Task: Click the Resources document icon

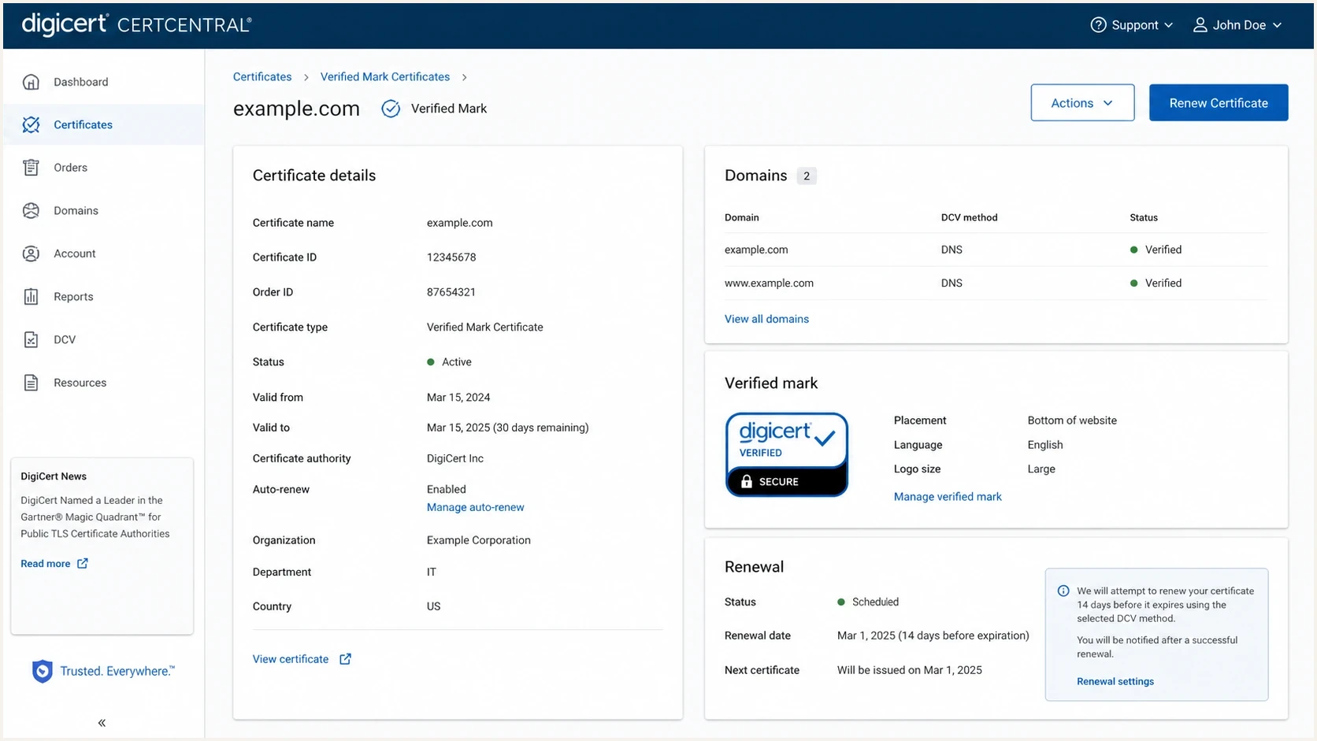Action: pyautogui.click(x=31, y=383)
